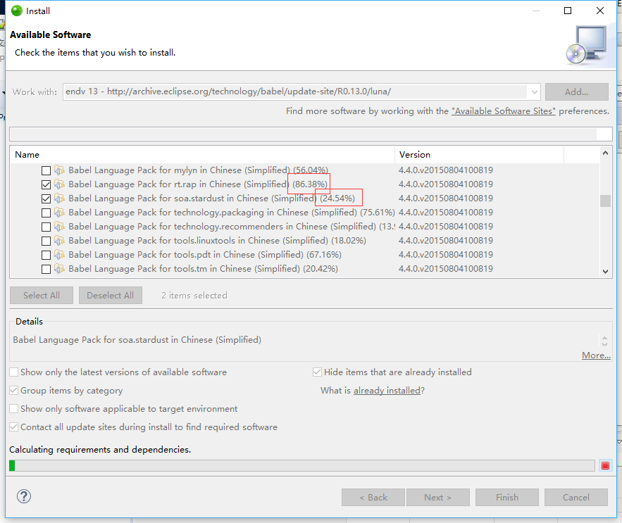Screen dimensions: 622x523
Task: Select the technology.recommenders Chinese language pack row
Action: point(305,227)
